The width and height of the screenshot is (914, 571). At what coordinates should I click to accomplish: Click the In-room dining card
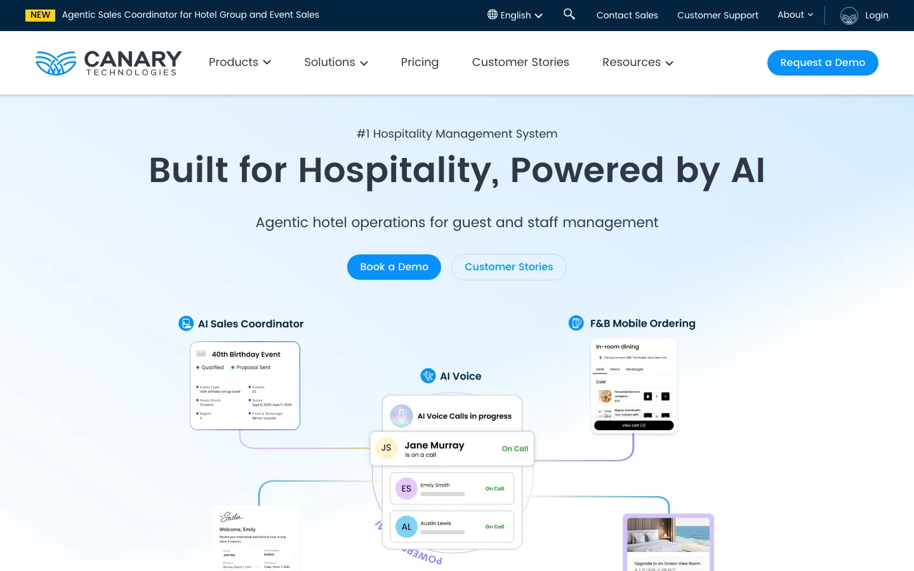coord(634,386)
